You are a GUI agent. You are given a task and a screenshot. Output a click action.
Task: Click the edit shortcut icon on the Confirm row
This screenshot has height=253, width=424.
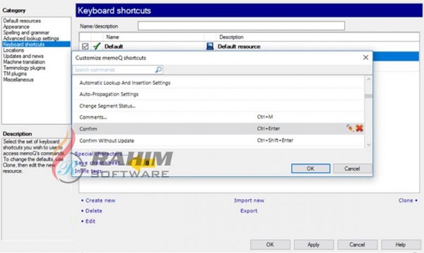tap(350, 128)
